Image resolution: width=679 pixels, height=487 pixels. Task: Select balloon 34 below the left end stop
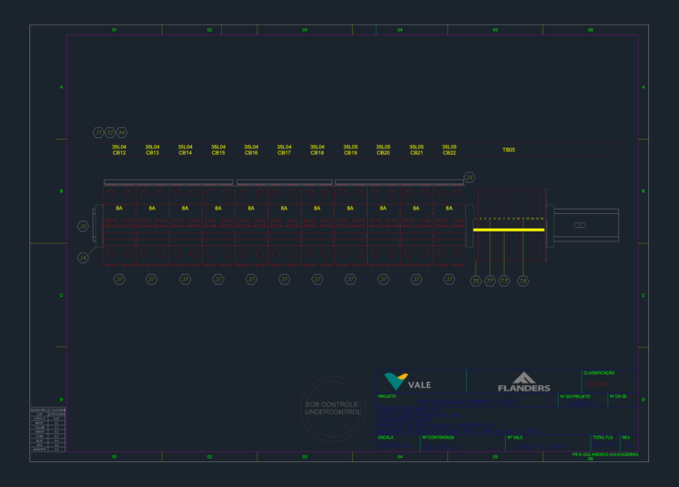pos(83,258)
